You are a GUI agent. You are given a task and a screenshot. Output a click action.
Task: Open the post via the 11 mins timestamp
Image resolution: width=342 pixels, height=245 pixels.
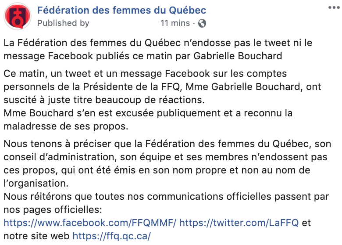(175, 23)
